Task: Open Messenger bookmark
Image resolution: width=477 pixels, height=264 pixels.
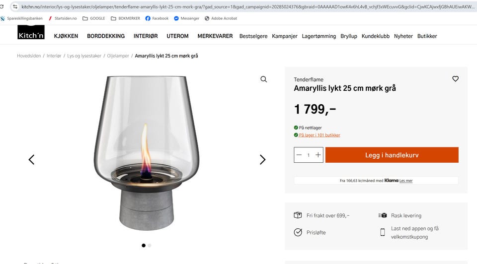Action: click(x=186, y=18)
